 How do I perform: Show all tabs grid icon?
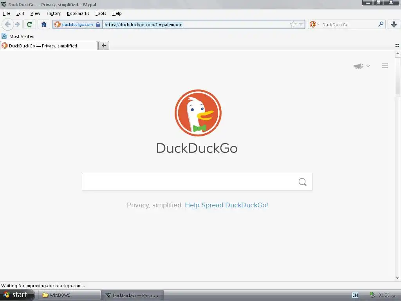point(397,45)
